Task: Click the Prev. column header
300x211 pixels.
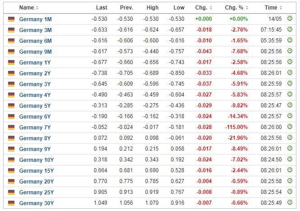Action: click(x=126, y=8)
